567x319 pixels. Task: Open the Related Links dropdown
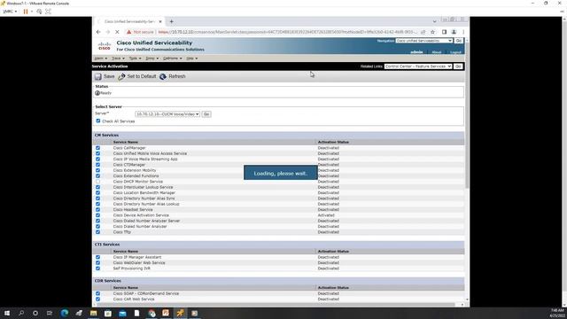tap(418, 66)
